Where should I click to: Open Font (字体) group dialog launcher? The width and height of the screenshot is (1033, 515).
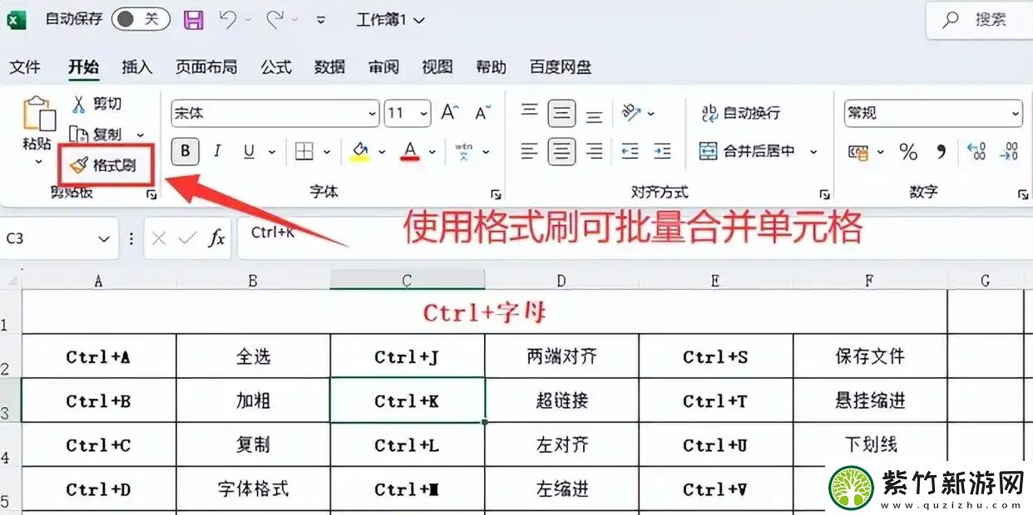point(496,194)
